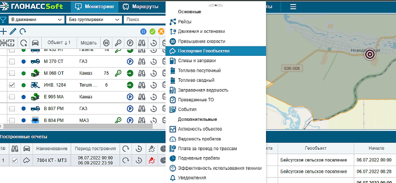Select Превышение скорости report

[215, 41]
